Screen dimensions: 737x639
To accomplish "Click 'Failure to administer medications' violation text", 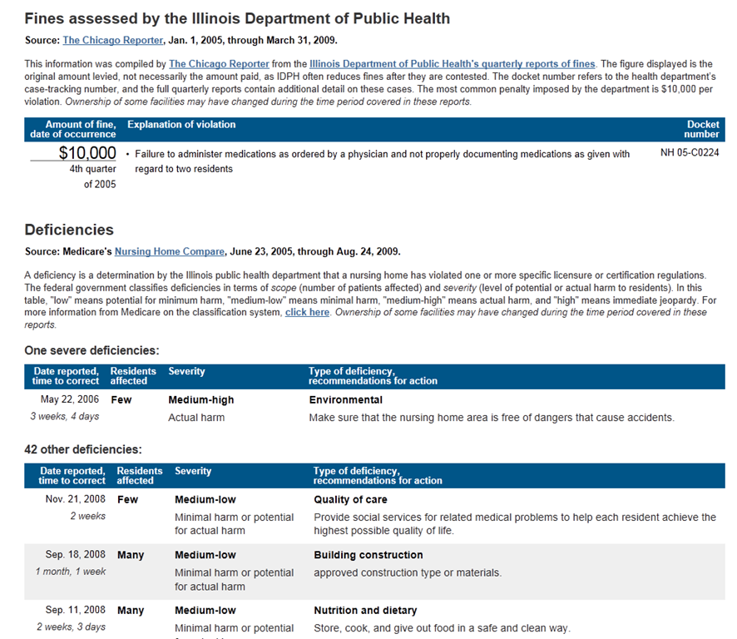I will (x=382, y=161).
